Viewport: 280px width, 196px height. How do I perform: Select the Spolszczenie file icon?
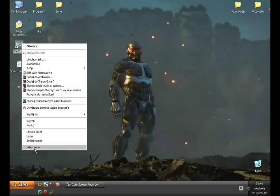(18, 64)
